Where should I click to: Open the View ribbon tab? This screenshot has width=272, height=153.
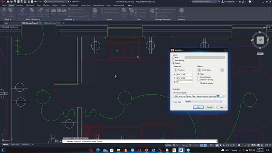click(39, 6)
